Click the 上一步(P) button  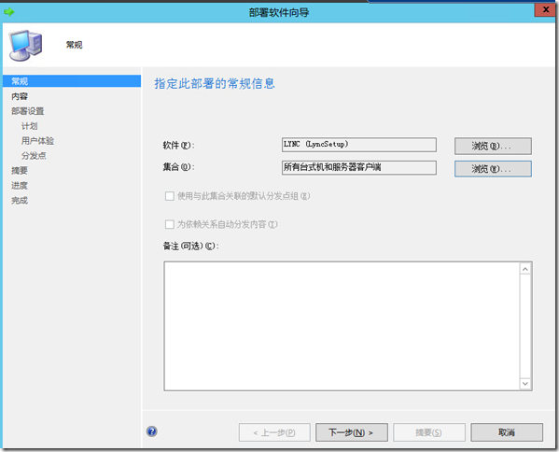pos(274,432)
